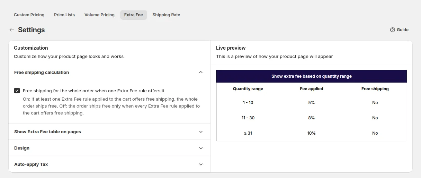Go back using the arrow beside Settings

point(12,30)
